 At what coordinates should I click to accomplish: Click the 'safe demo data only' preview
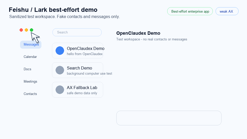[82, 93]
